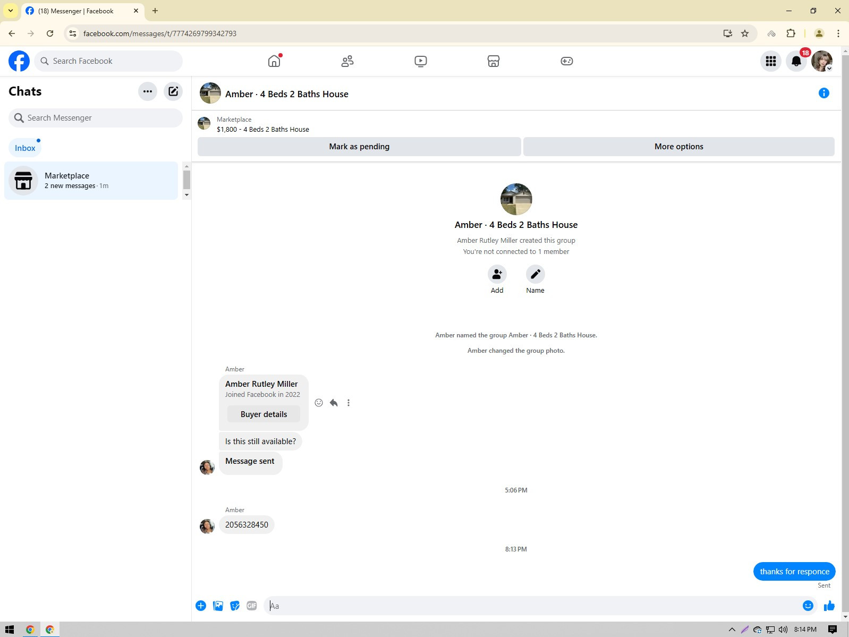Click the Search Messenger field

point(96,118)
